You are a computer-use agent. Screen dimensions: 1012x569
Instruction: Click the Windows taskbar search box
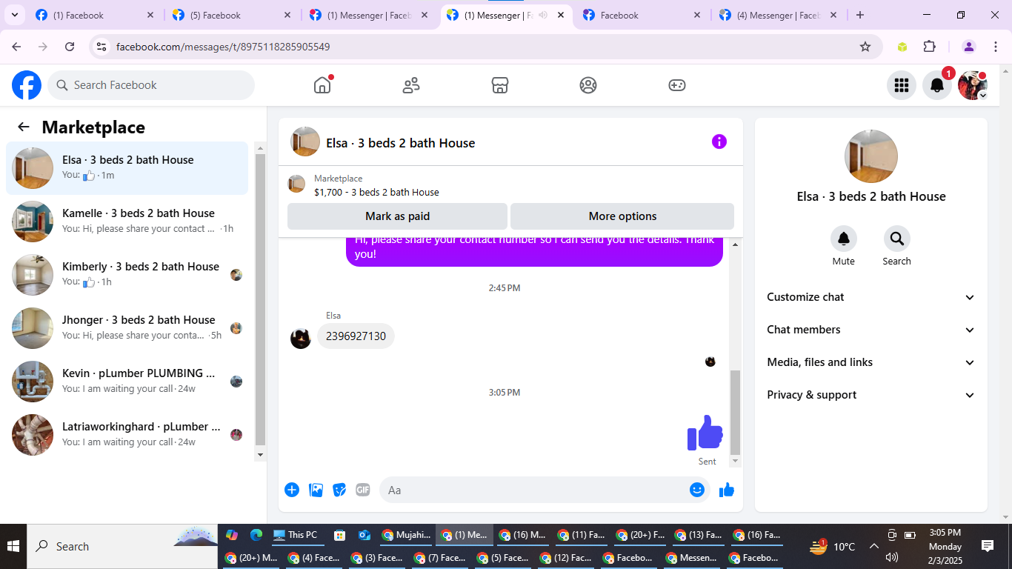(x=122, y=547)
